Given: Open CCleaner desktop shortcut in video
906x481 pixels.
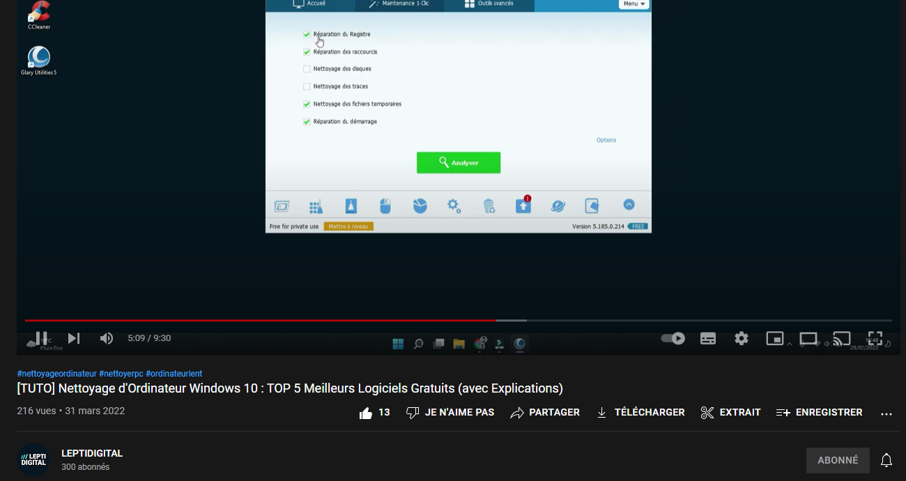Looking at the screenshot, I should click(x=39, y=15).
